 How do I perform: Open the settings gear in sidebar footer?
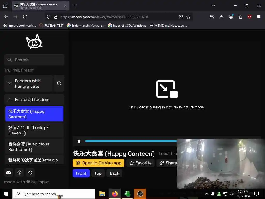[x=30, y=173]
